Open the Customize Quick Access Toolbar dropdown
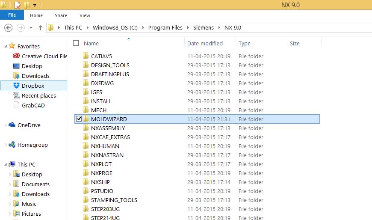372x220 pixels. point(35,5)
